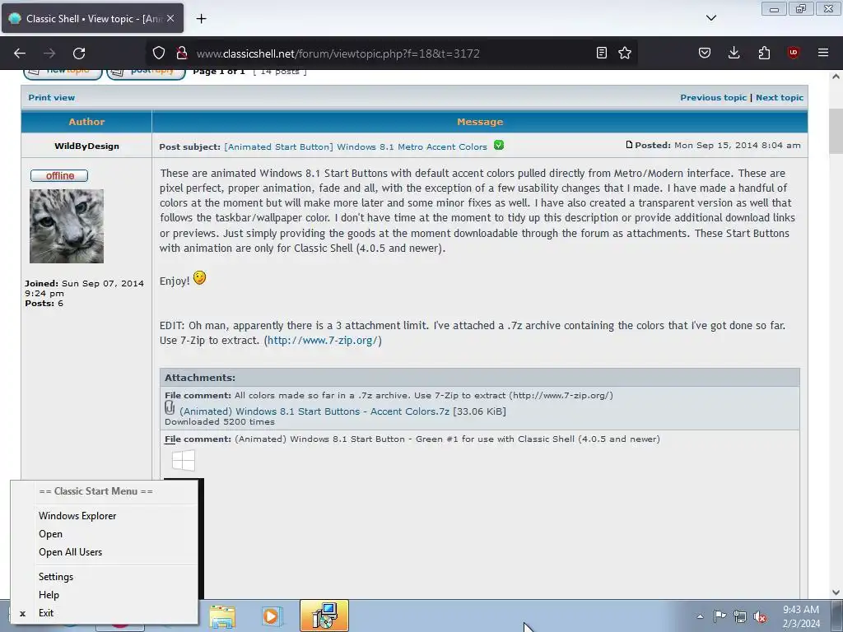Click the highlighted installer taskbar icon

coord(324,616)
